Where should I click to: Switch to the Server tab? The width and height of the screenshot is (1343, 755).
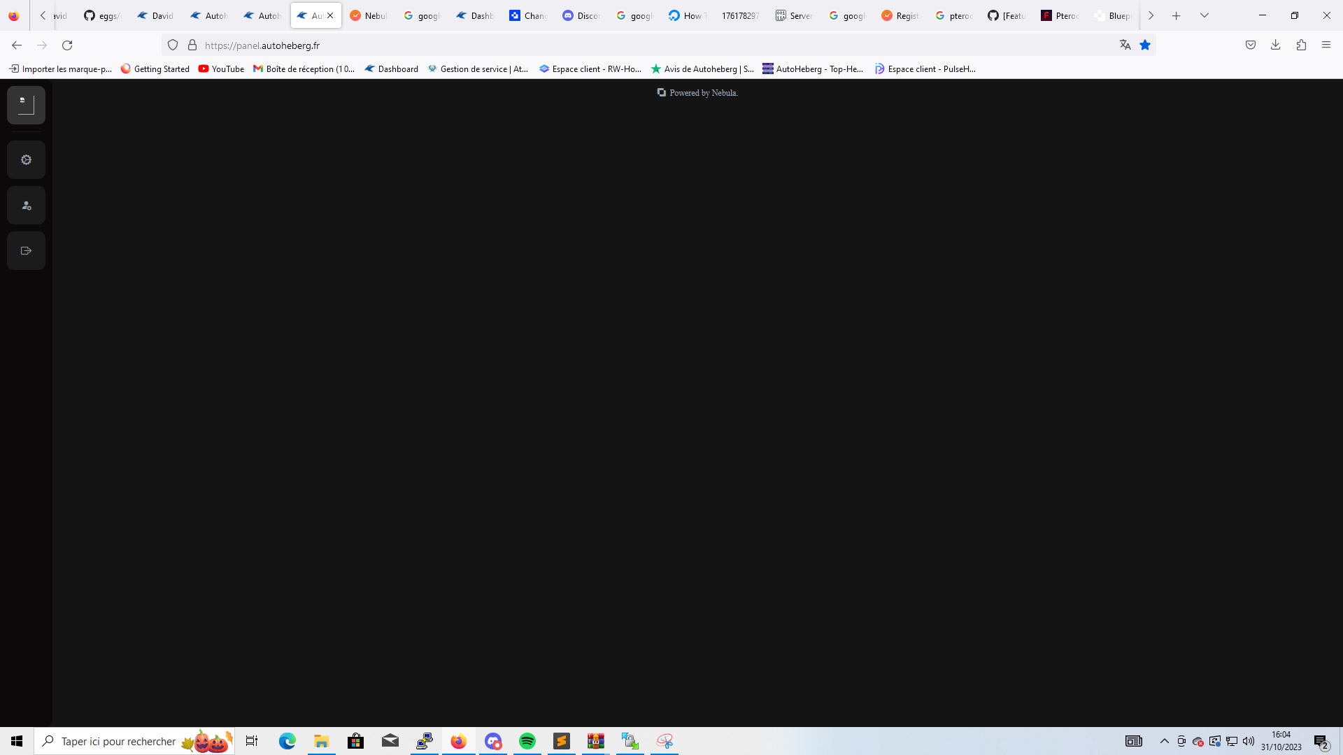pyautogui.click(x=794, y=15)
